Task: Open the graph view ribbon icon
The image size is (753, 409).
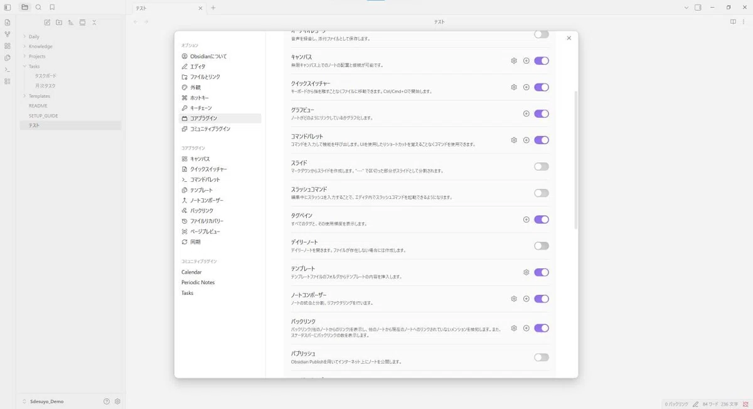Action: coord(8,34)
